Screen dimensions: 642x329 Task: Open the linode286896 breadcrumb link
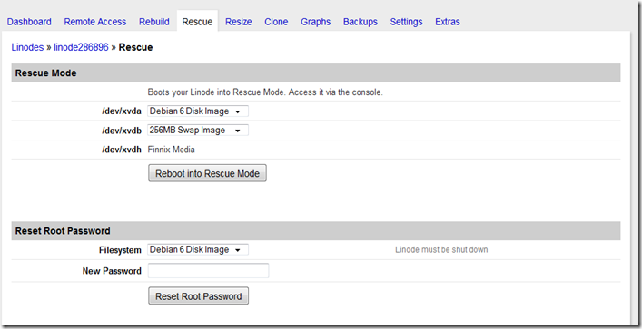(81, 47)
